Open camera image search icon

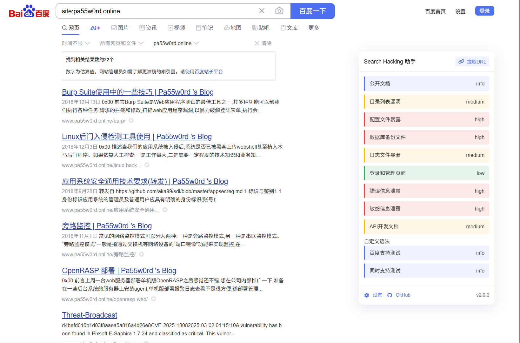point(279,11)
